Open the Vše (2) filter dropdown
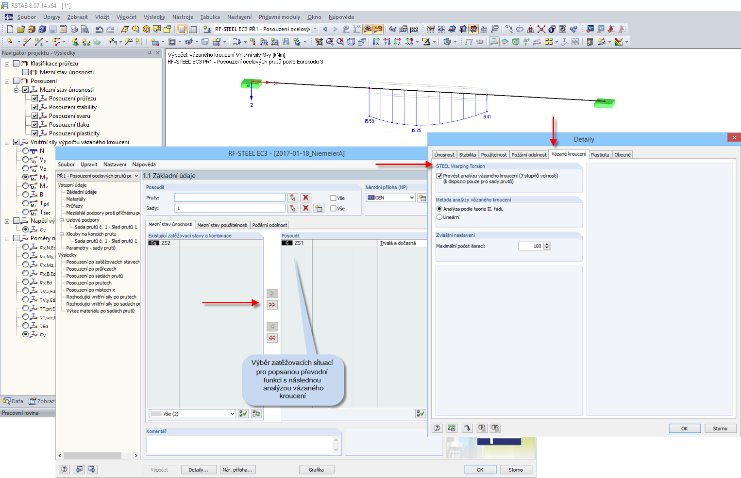This screenshot has width=741, height=478. tap(192, 414)
